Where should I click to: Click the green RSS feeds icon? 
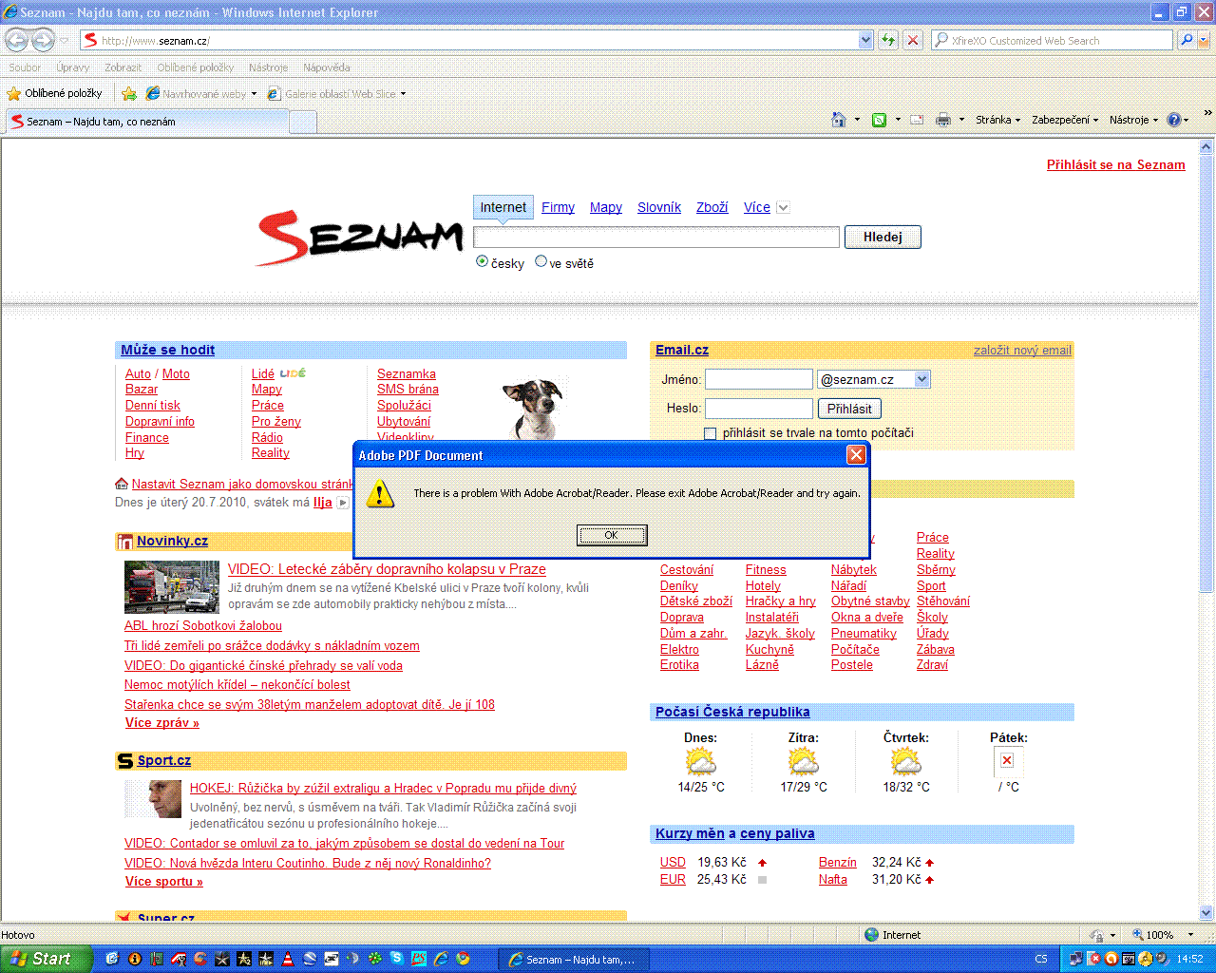tap(880, 120)
